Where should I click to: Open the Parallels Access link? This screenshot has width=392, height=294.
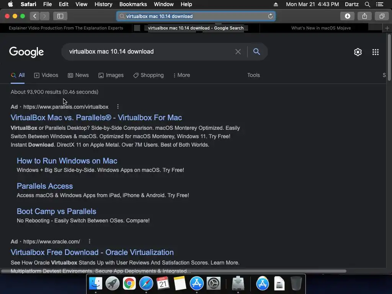click(x=45, y=186)
